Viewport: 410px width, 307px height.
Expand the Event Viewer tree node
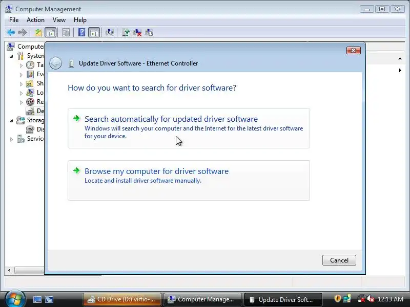[21, 75]
